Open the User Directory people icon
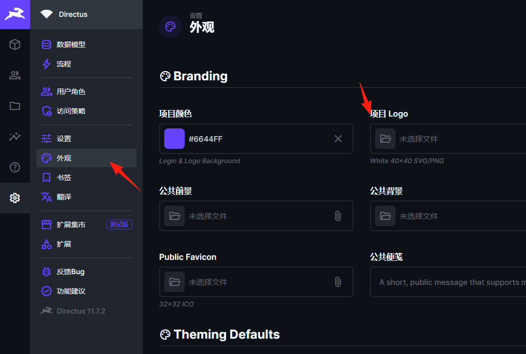The height and width of the screenshot is (354, 526). 15,75
